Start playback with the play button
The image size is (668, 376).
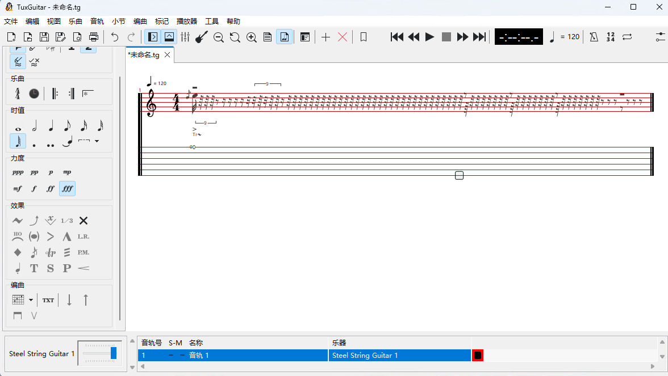(x=430, y=37)
